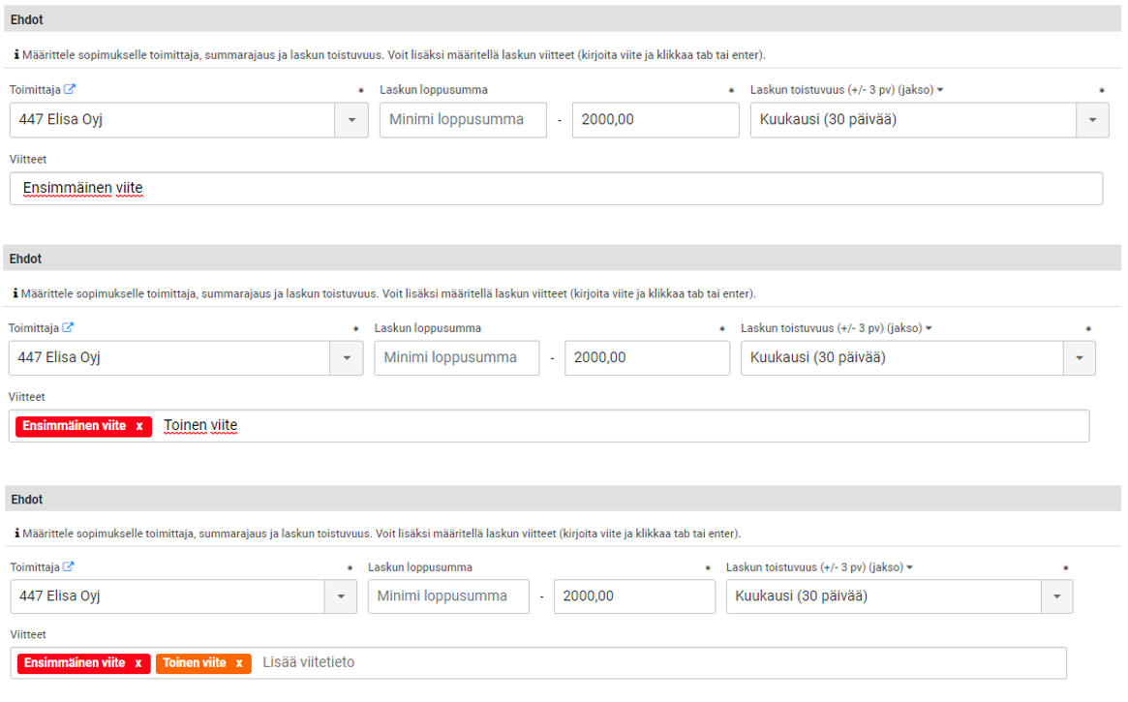This screenshot has width=1128, height=702.
Task: Click Lisää viitetieto placeholder in Viitteet field
Action: tap(310, 663)
